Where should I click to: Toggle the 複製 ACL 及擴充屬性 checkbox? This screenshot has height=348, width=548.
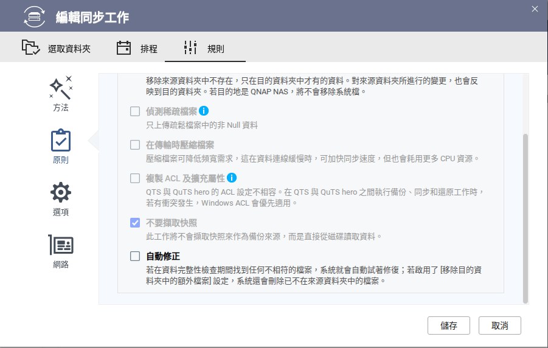coord(135,178)
